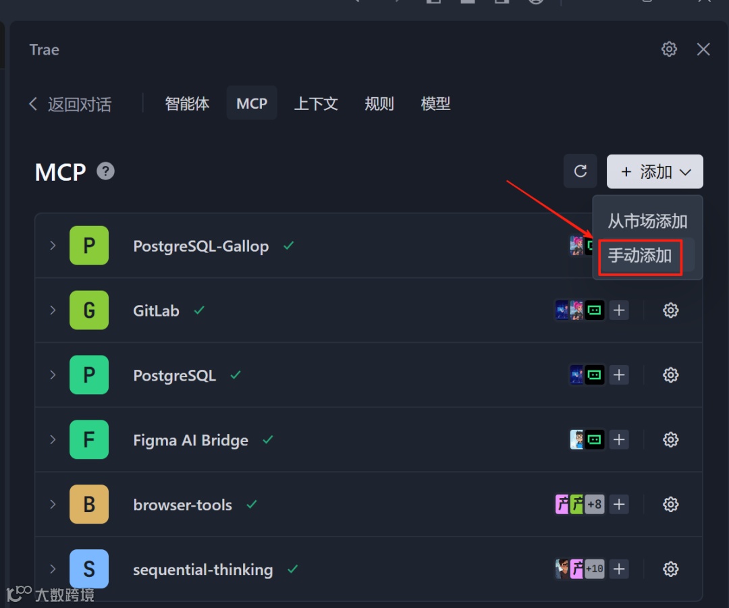Open PostgreSQL server settings gear
This screenshot has width=729, height=608.
tap(670, 375)
